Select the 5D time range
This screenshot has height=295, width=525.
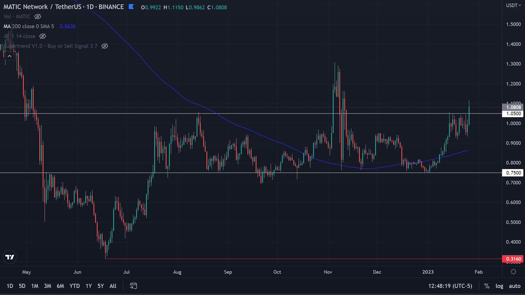pos(22,286)
